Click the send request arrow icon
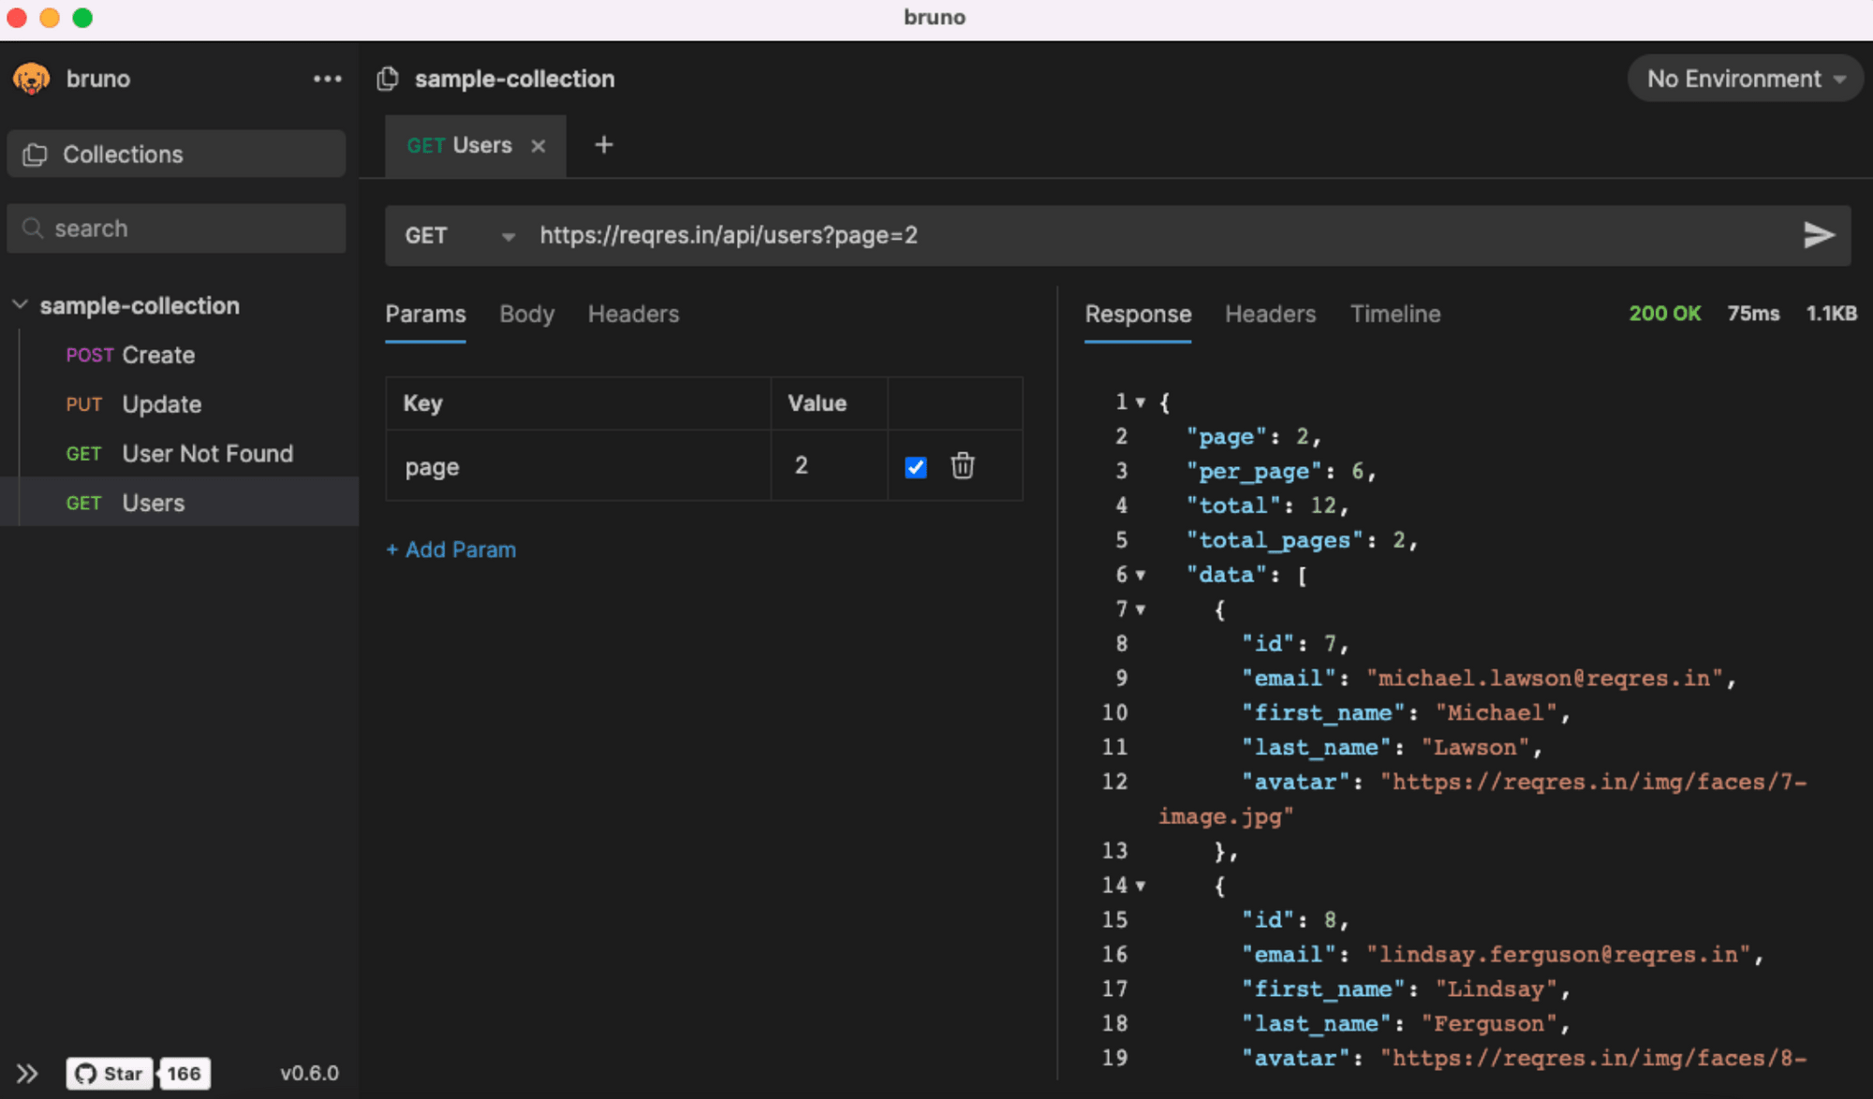This screenshot has height=1099, width=1873. [x=1818, y=235]
